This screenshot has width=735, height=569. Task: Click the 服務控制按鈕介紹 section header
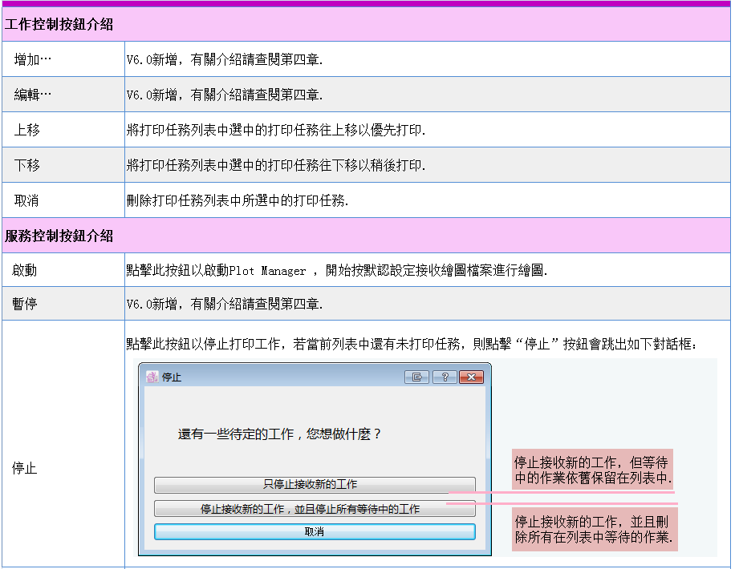tap(59, 236)
